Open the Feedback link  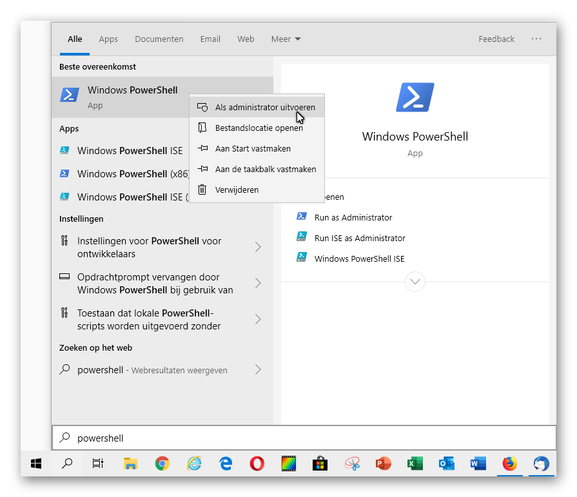pos(496,39)
